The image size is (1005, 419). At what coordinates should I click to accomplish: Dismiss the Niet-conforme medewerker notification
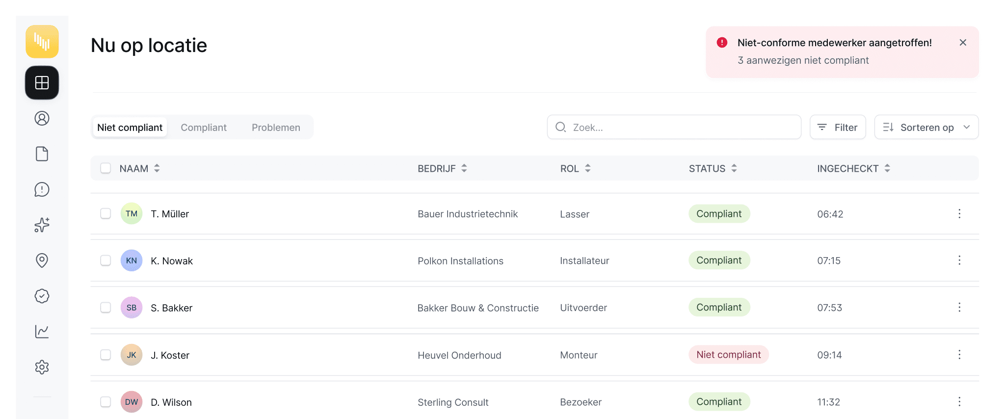(x=963, y=43)
